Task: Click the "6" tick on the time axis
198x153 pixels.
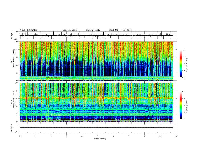Action: pos(113,136)
